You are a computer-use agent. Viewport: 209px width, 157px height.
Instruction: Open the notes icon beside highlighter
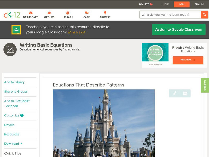click(185, 93)
